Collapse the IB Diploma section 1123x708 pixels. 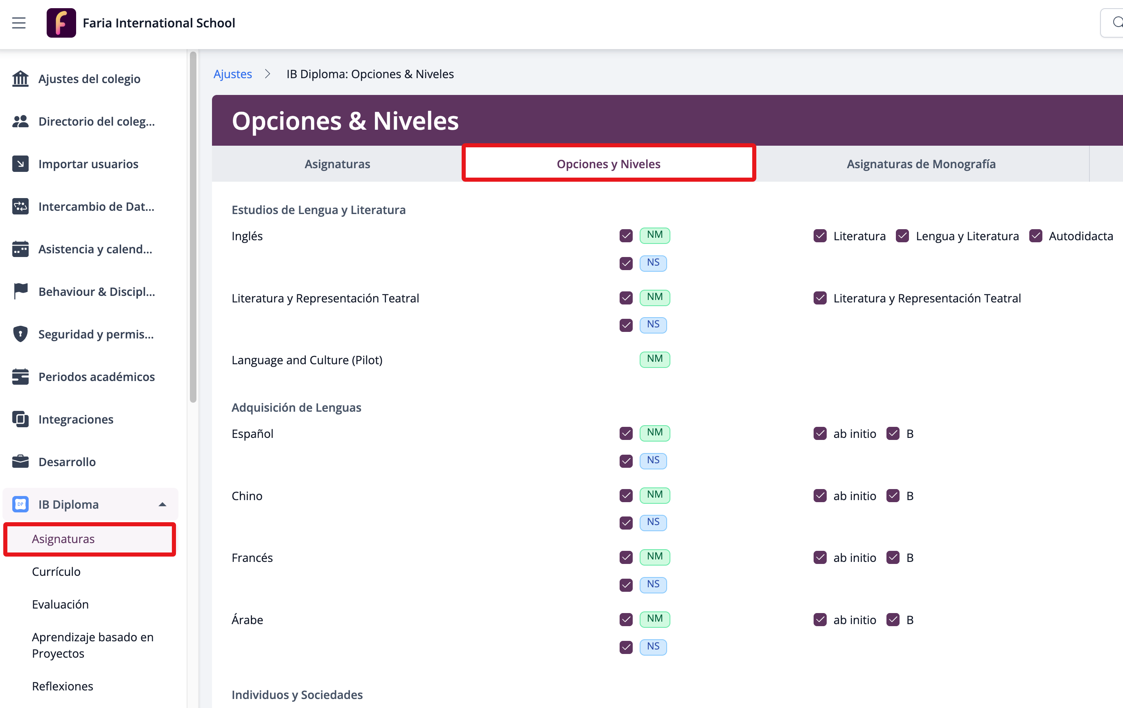pyautogui.click(x=162, y=505)
